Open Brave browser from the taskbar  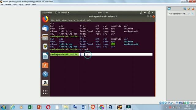pyautogui.click(x=92, y=107)
